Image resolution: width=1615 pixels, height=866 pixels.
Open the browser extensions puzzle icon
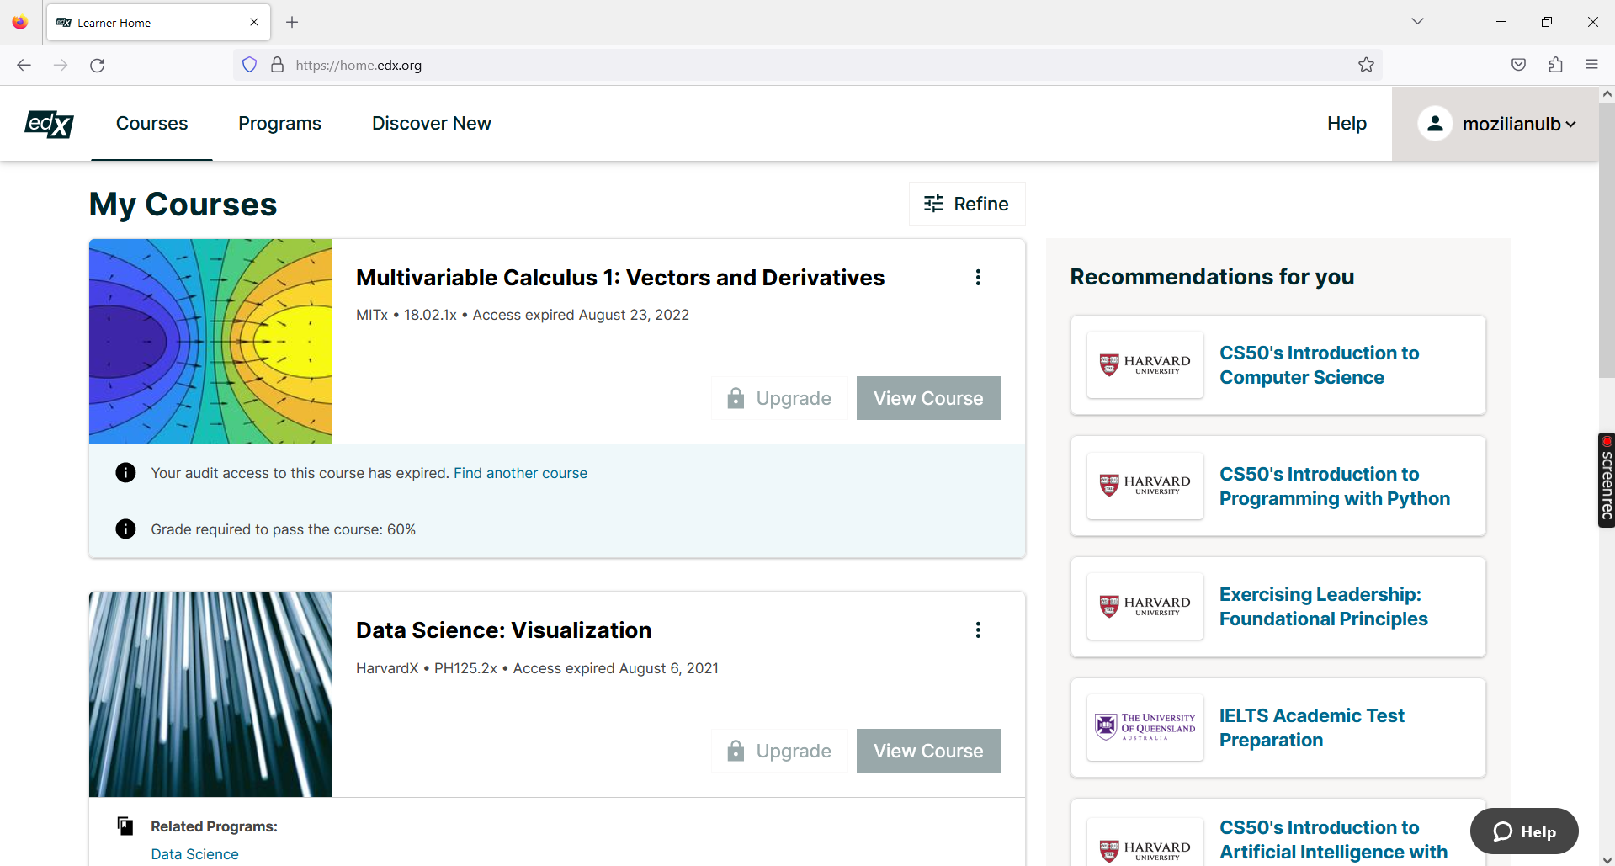[x=1554, y=64]
